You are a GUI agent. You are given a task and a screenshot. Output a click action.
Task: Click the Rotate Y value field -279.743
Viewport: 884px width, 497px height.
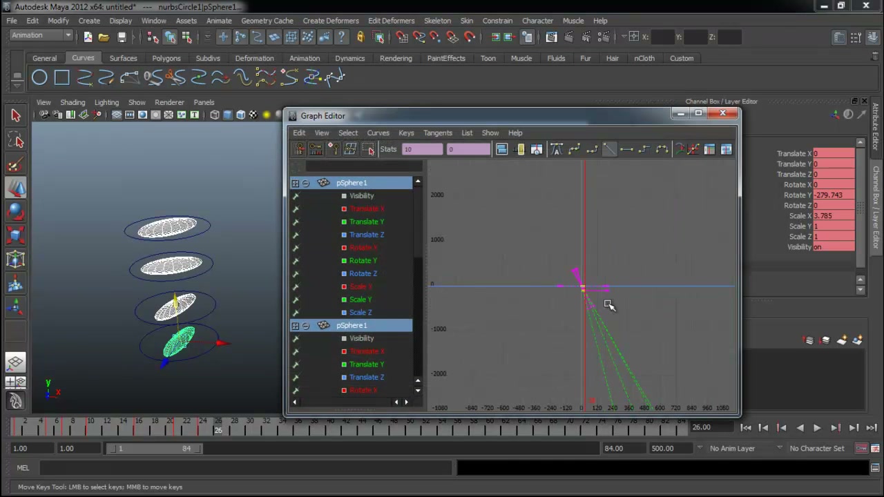click(x=834, y=195)
